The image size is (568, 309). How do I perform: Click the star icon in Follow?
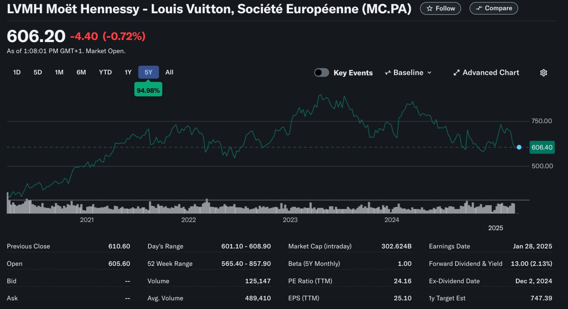[x=429, y=8]
